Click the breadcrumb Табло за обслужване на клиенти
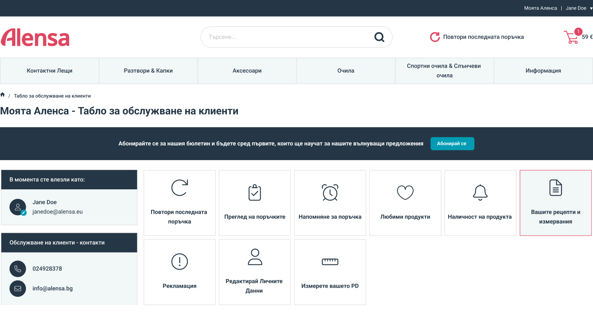The width and height of the screenshot is (593, 313). pos(52,96)
